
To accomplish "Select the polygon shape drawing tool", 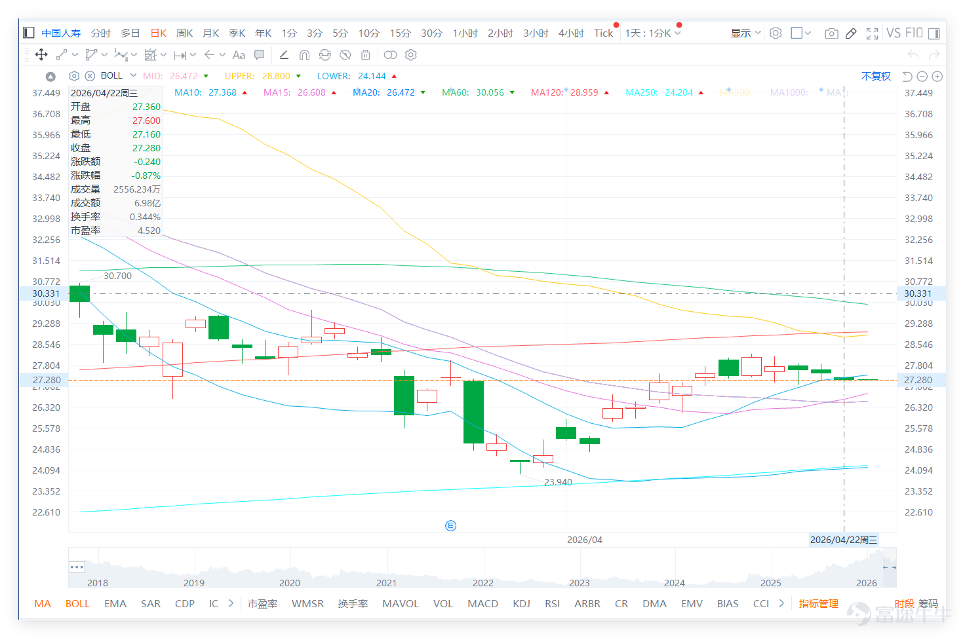I will tap(90, 55).
